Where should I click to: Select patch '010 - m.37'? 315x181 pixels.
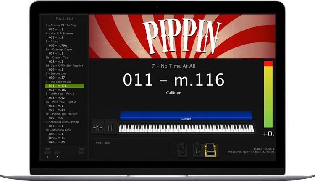[x=57, y=78]
